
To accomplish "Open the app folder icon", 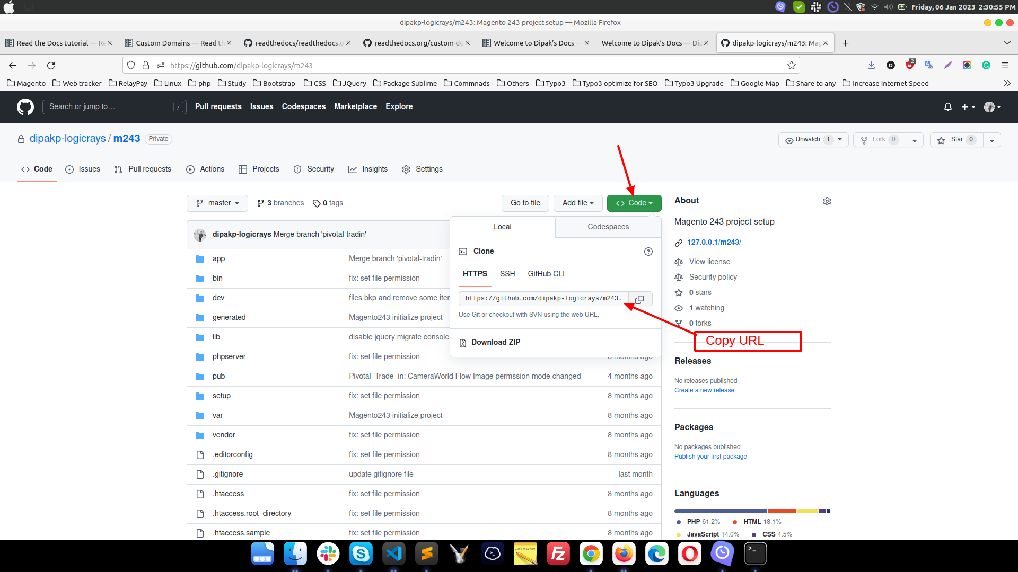I will point(200,259).
